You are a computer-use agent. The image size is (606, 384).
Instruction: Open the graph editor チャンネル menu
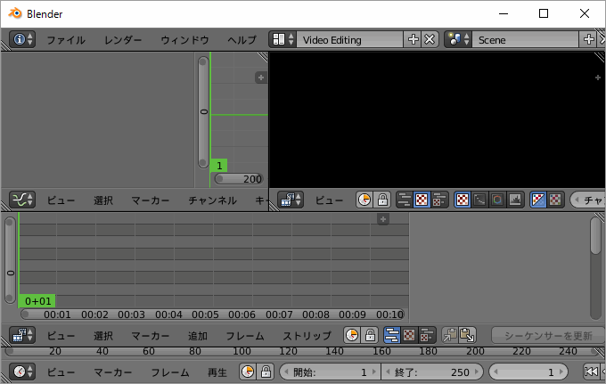(x=213, y=200)
